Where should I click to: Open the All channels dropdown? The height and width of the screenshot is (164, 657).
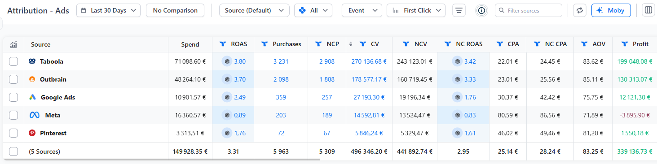(x=313, y=10)
